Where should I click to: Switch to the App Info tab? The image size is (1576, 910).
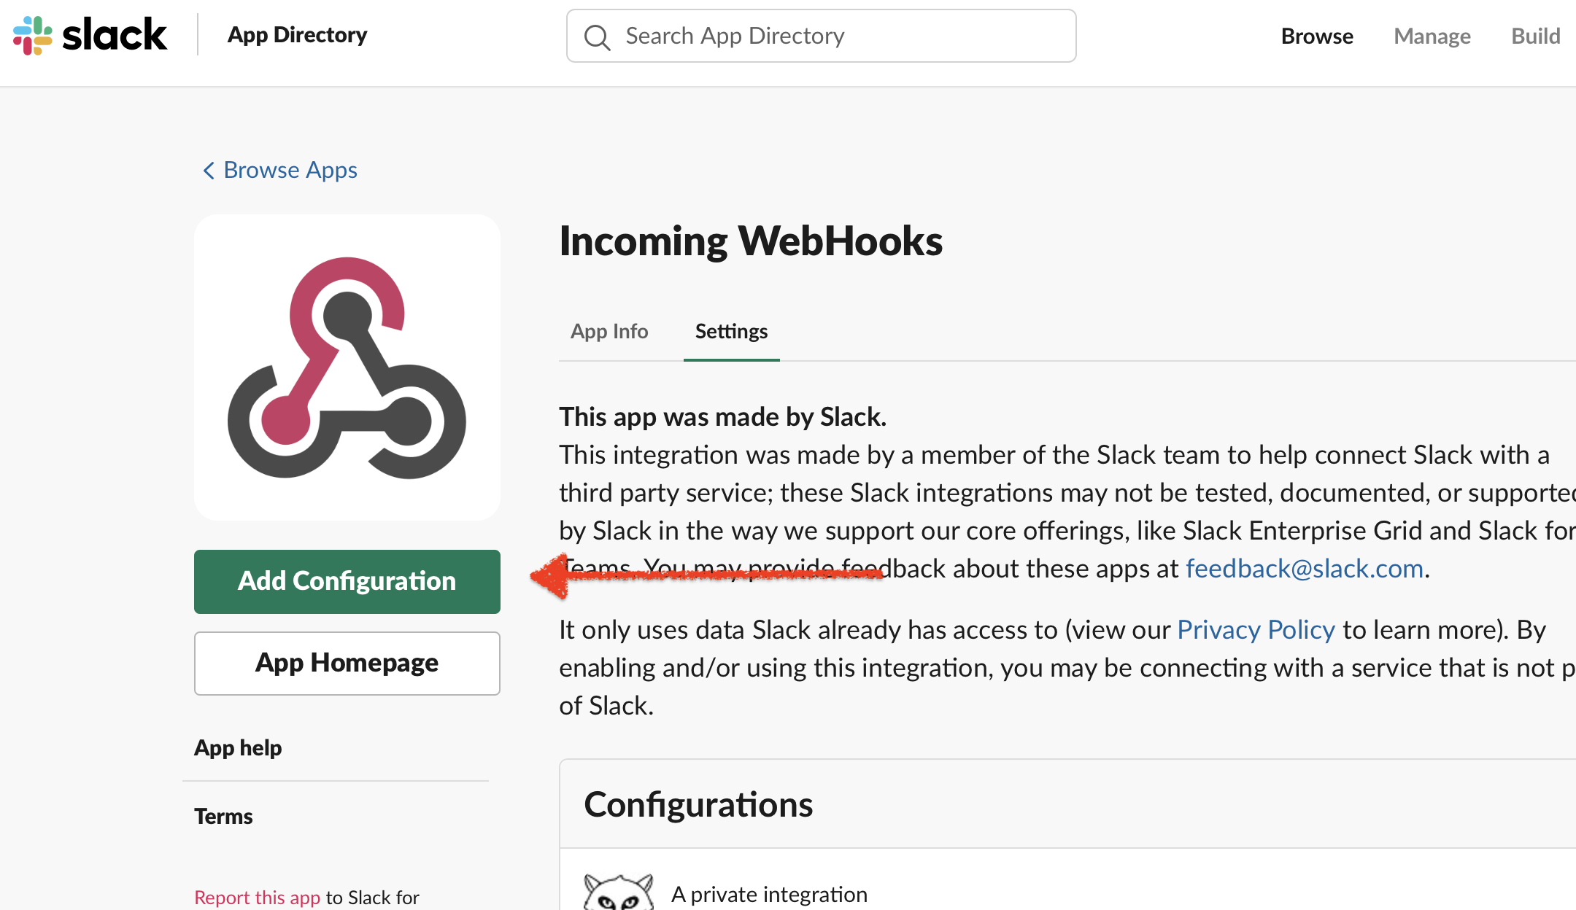click(x=609, y=331)
